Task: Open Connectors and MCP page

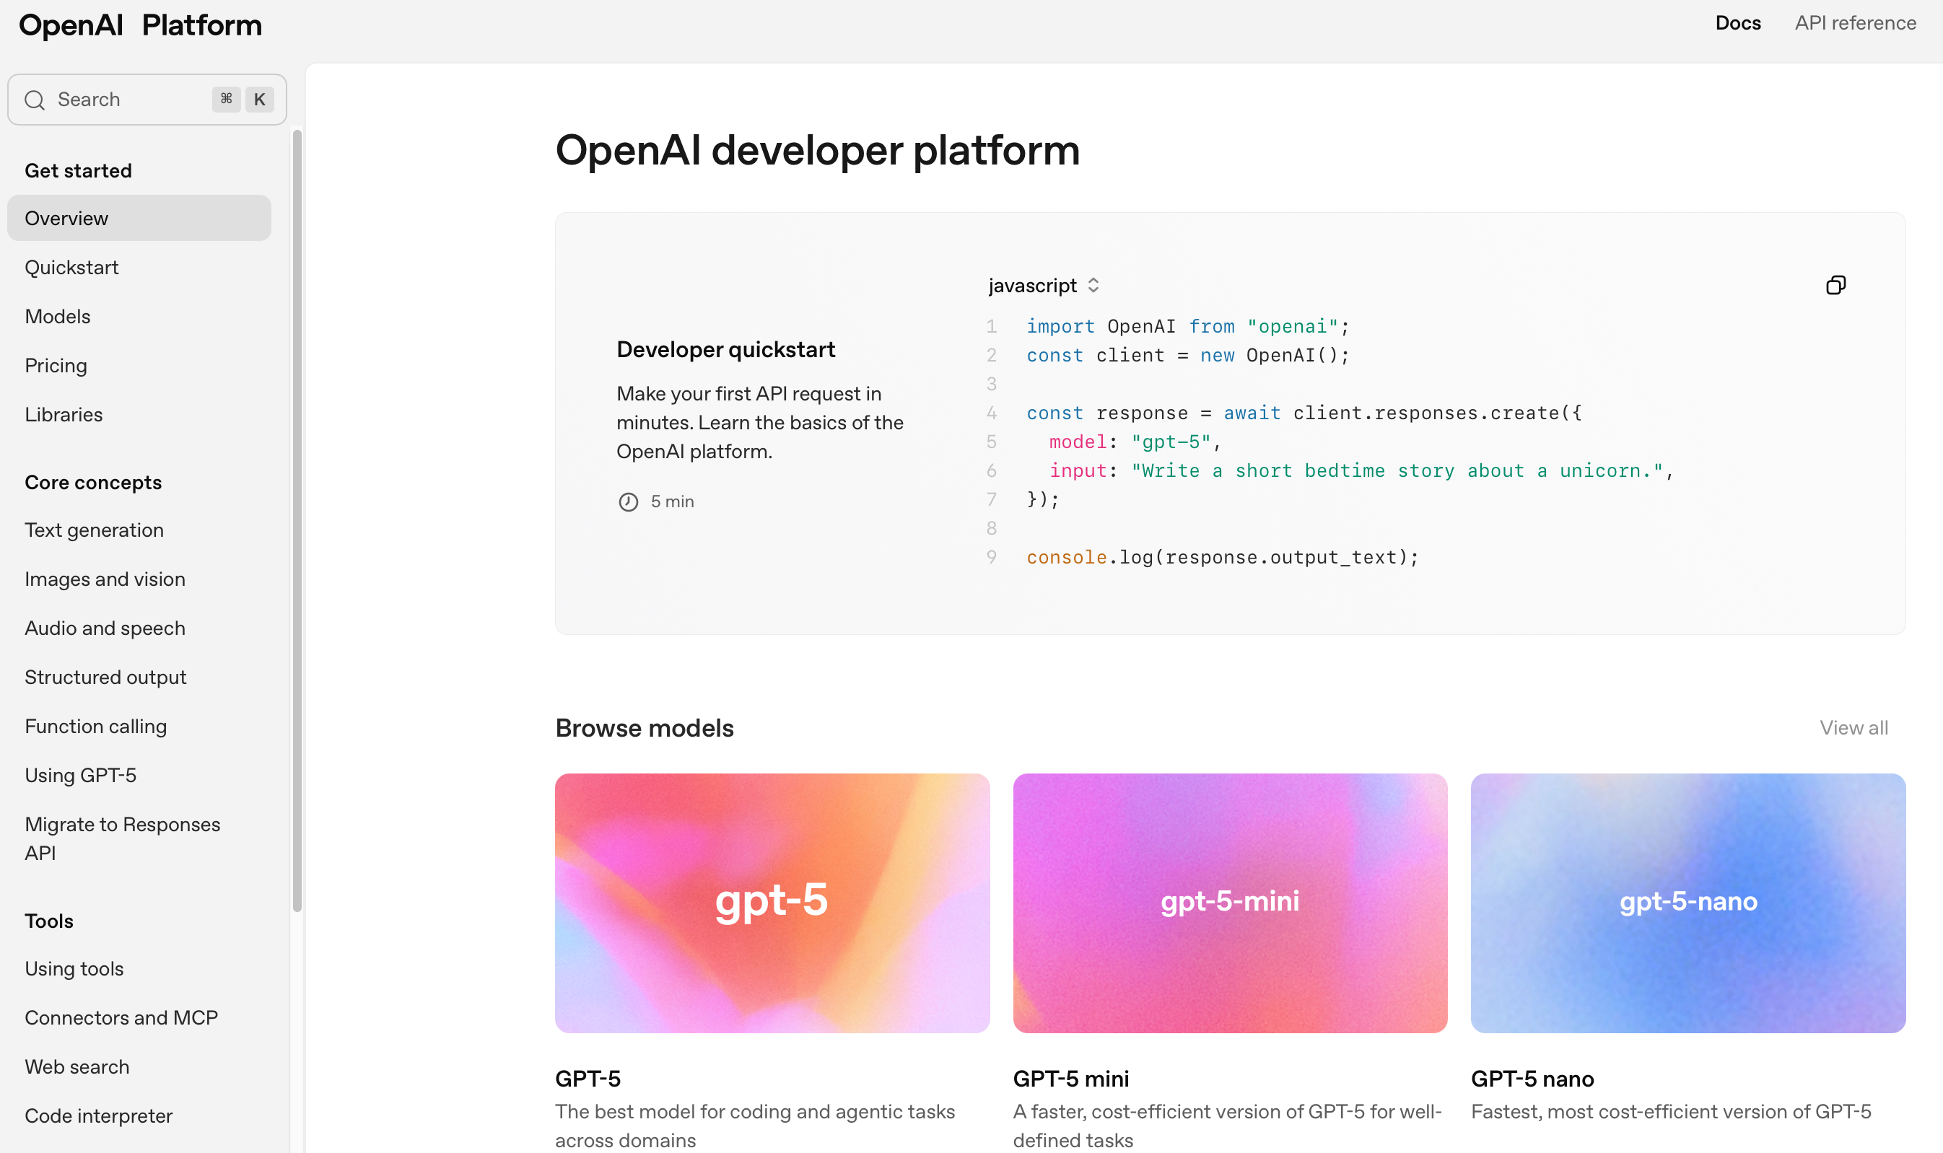Action: pyautogui.click(x=121, y=1017)
